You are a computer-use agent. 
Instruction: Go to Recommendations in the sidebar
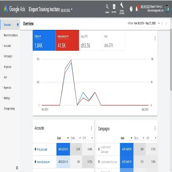click(x=11, y=35)
